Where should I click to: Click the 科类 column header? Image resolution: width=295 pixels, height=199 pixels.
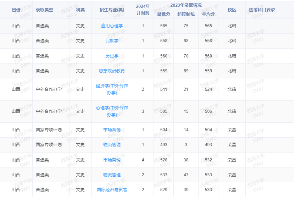tap(80, 10)
